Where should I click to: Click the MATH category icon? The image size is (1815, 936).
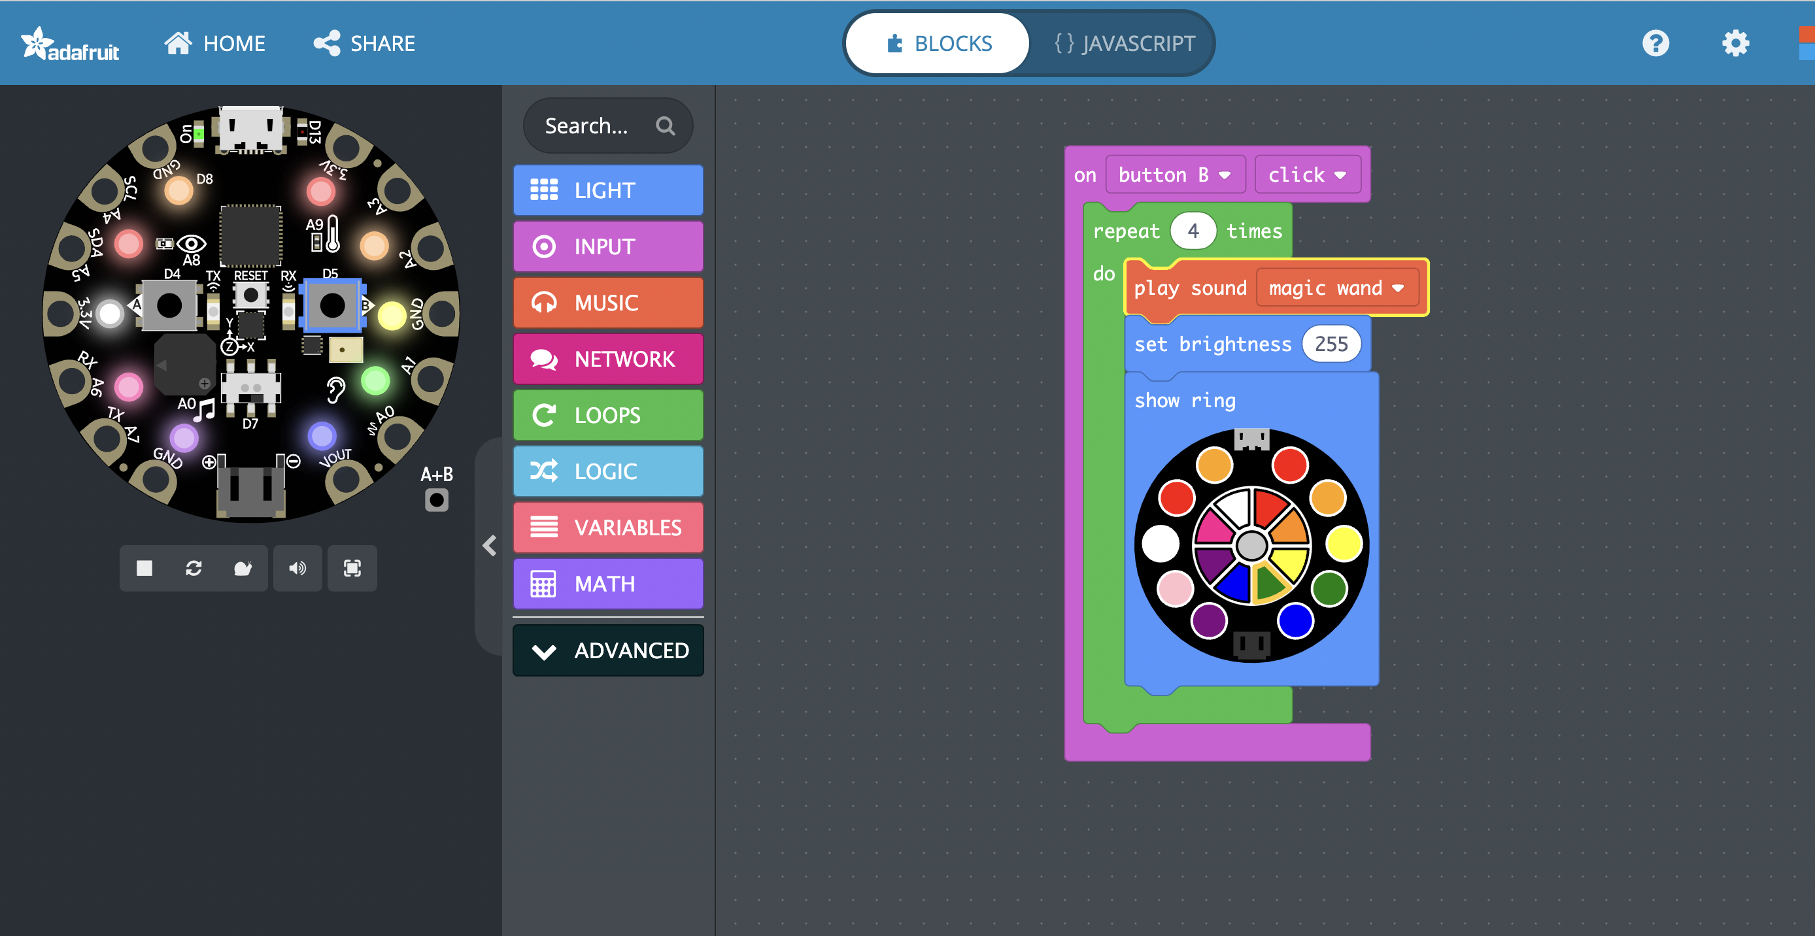[x=543, y=584]
